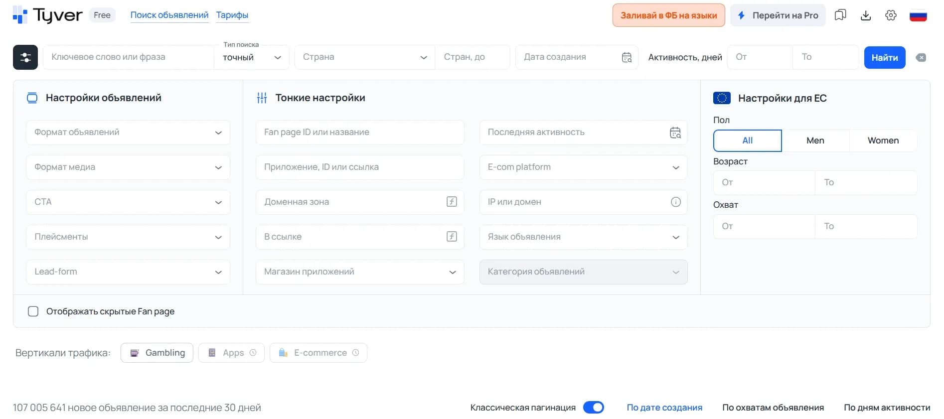
Task: Click the Tyver logo
Action: (47, 15)
